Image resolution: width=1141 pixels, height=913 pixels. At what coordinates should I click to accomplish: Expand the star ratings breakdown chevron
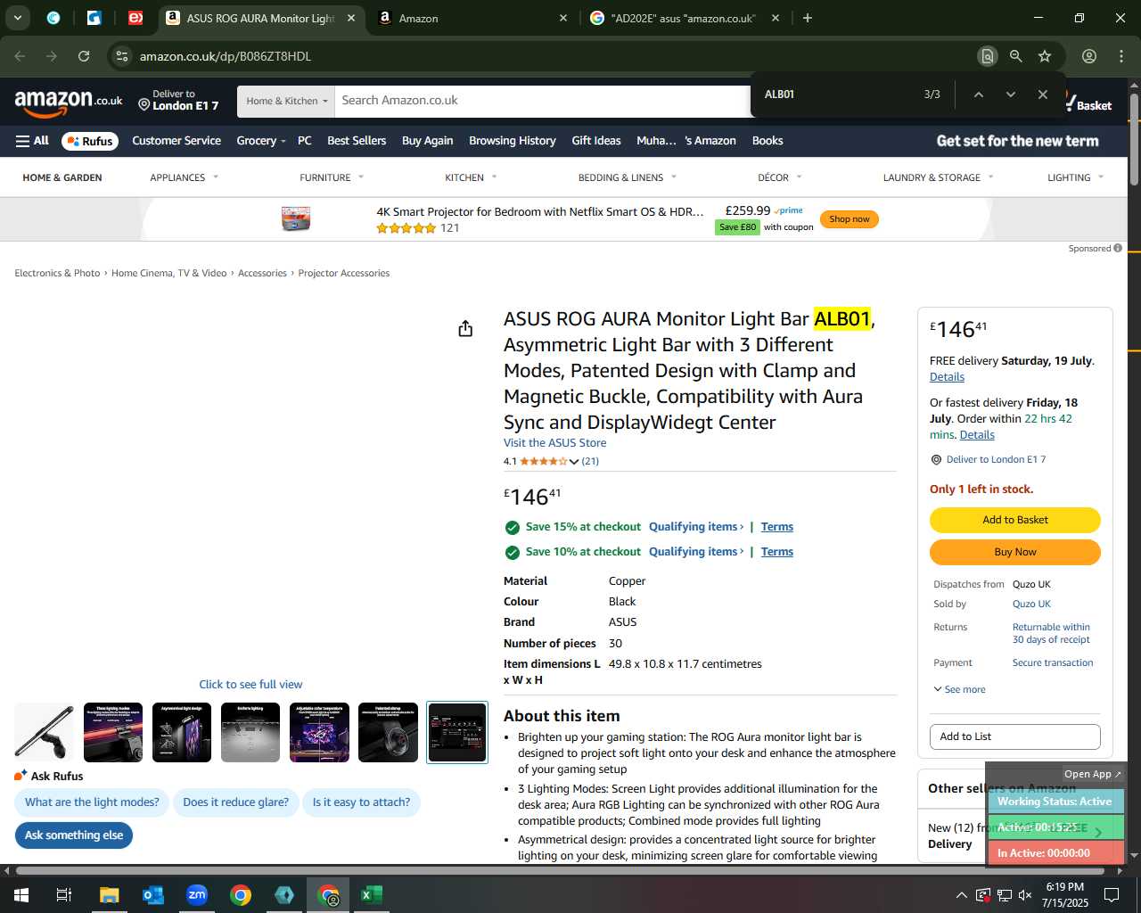[574, 462]
